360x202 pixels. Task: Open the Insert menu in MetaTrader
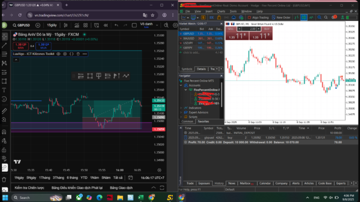209,11
